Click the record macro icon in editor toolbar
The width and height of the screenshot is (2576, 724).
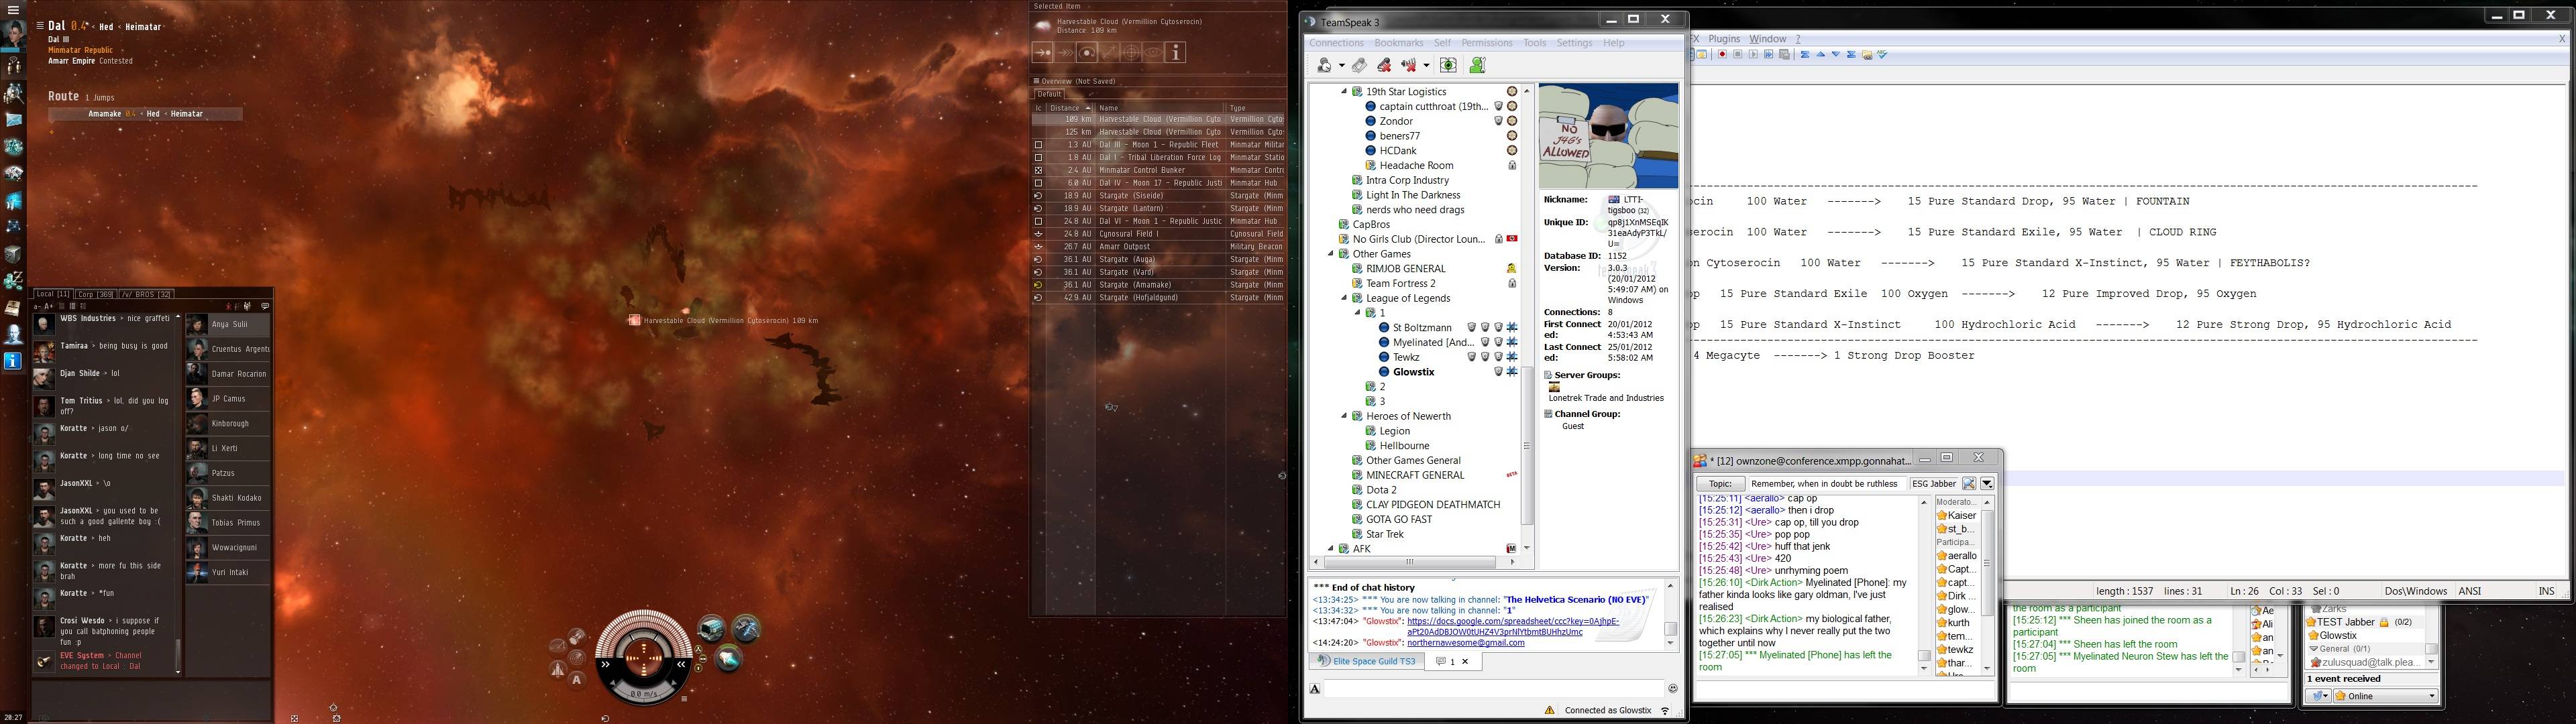[1722, 55]
